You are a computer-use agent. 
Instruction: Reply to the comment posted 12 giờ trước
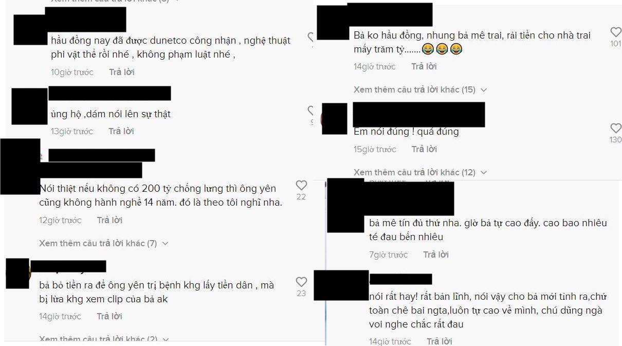click(109, 220)
